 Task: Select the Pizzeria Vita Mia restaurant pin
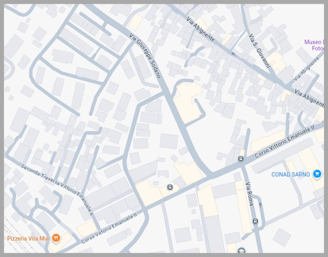(x=56, y=238)
